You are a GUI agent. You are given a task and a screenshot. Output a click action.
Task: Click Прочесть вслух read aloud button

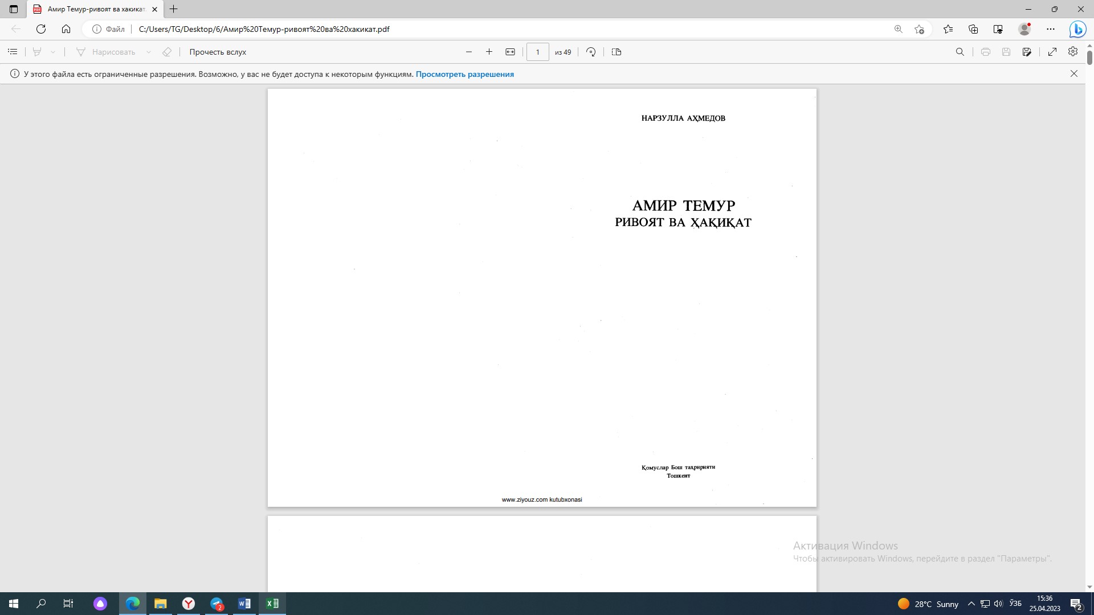(218, 52)
